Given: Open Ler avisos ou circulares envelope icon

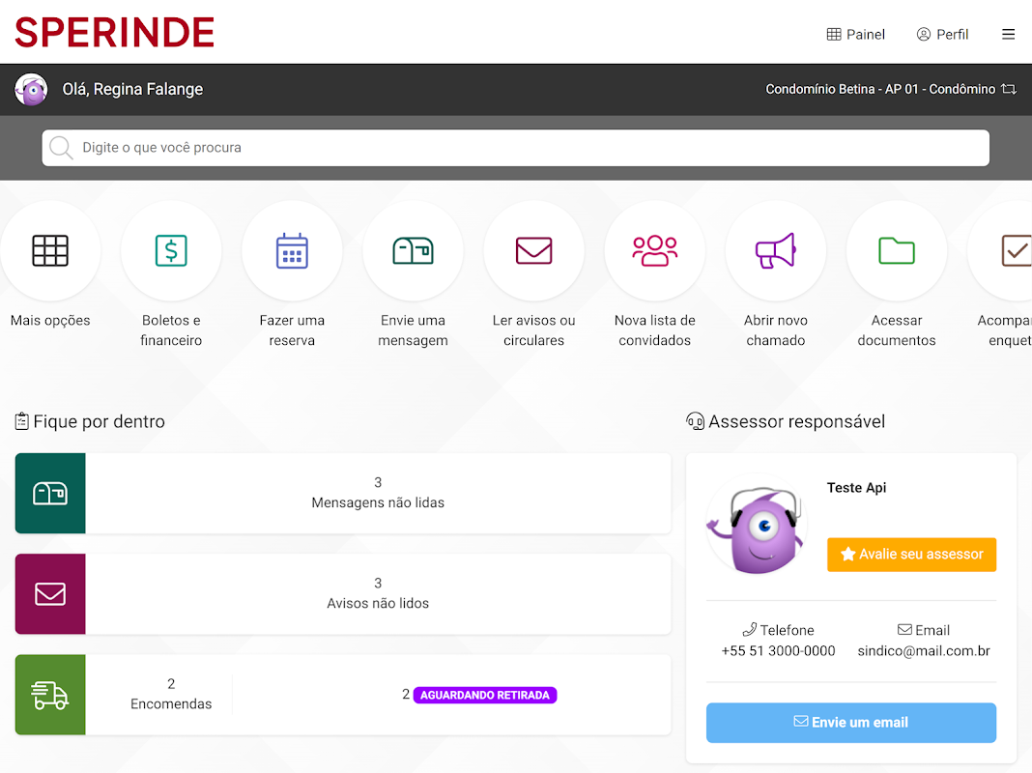Looking at the screenshot, I should tap(533, 250).
